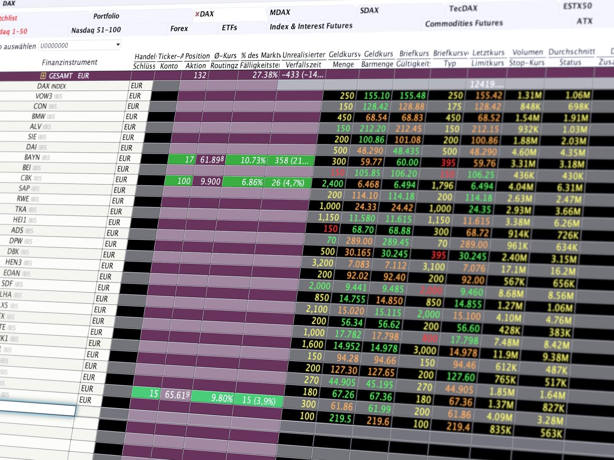Select the Commodities Futures tab
Image resolution: width=614 pixels, height=460 pixels.
tap(464, 23)
